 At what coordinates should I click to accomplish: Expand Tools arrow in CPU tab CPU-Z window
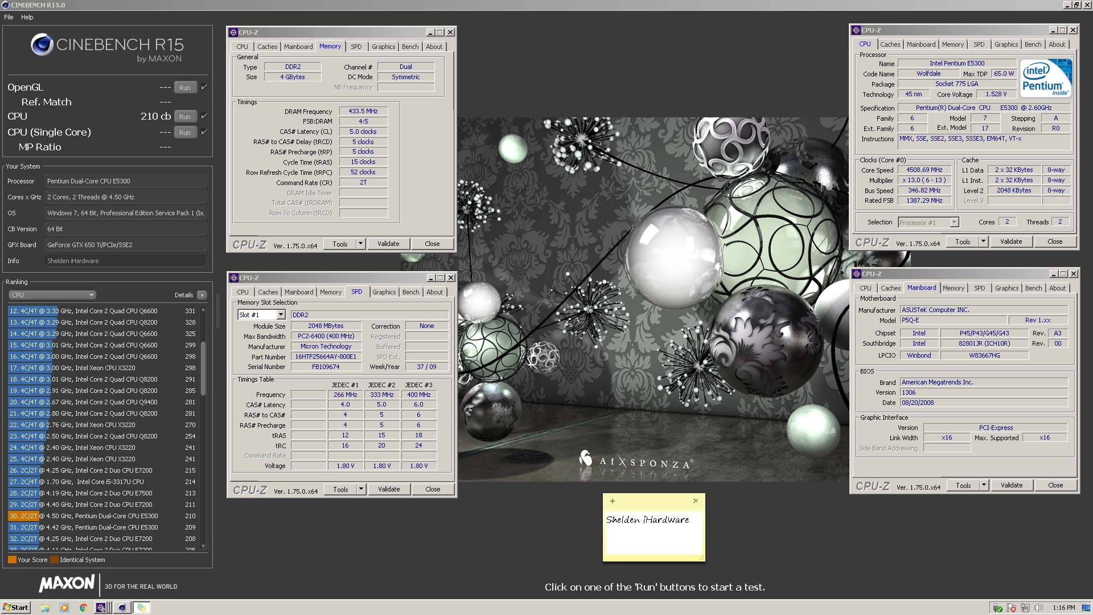[x=983, y=241]
